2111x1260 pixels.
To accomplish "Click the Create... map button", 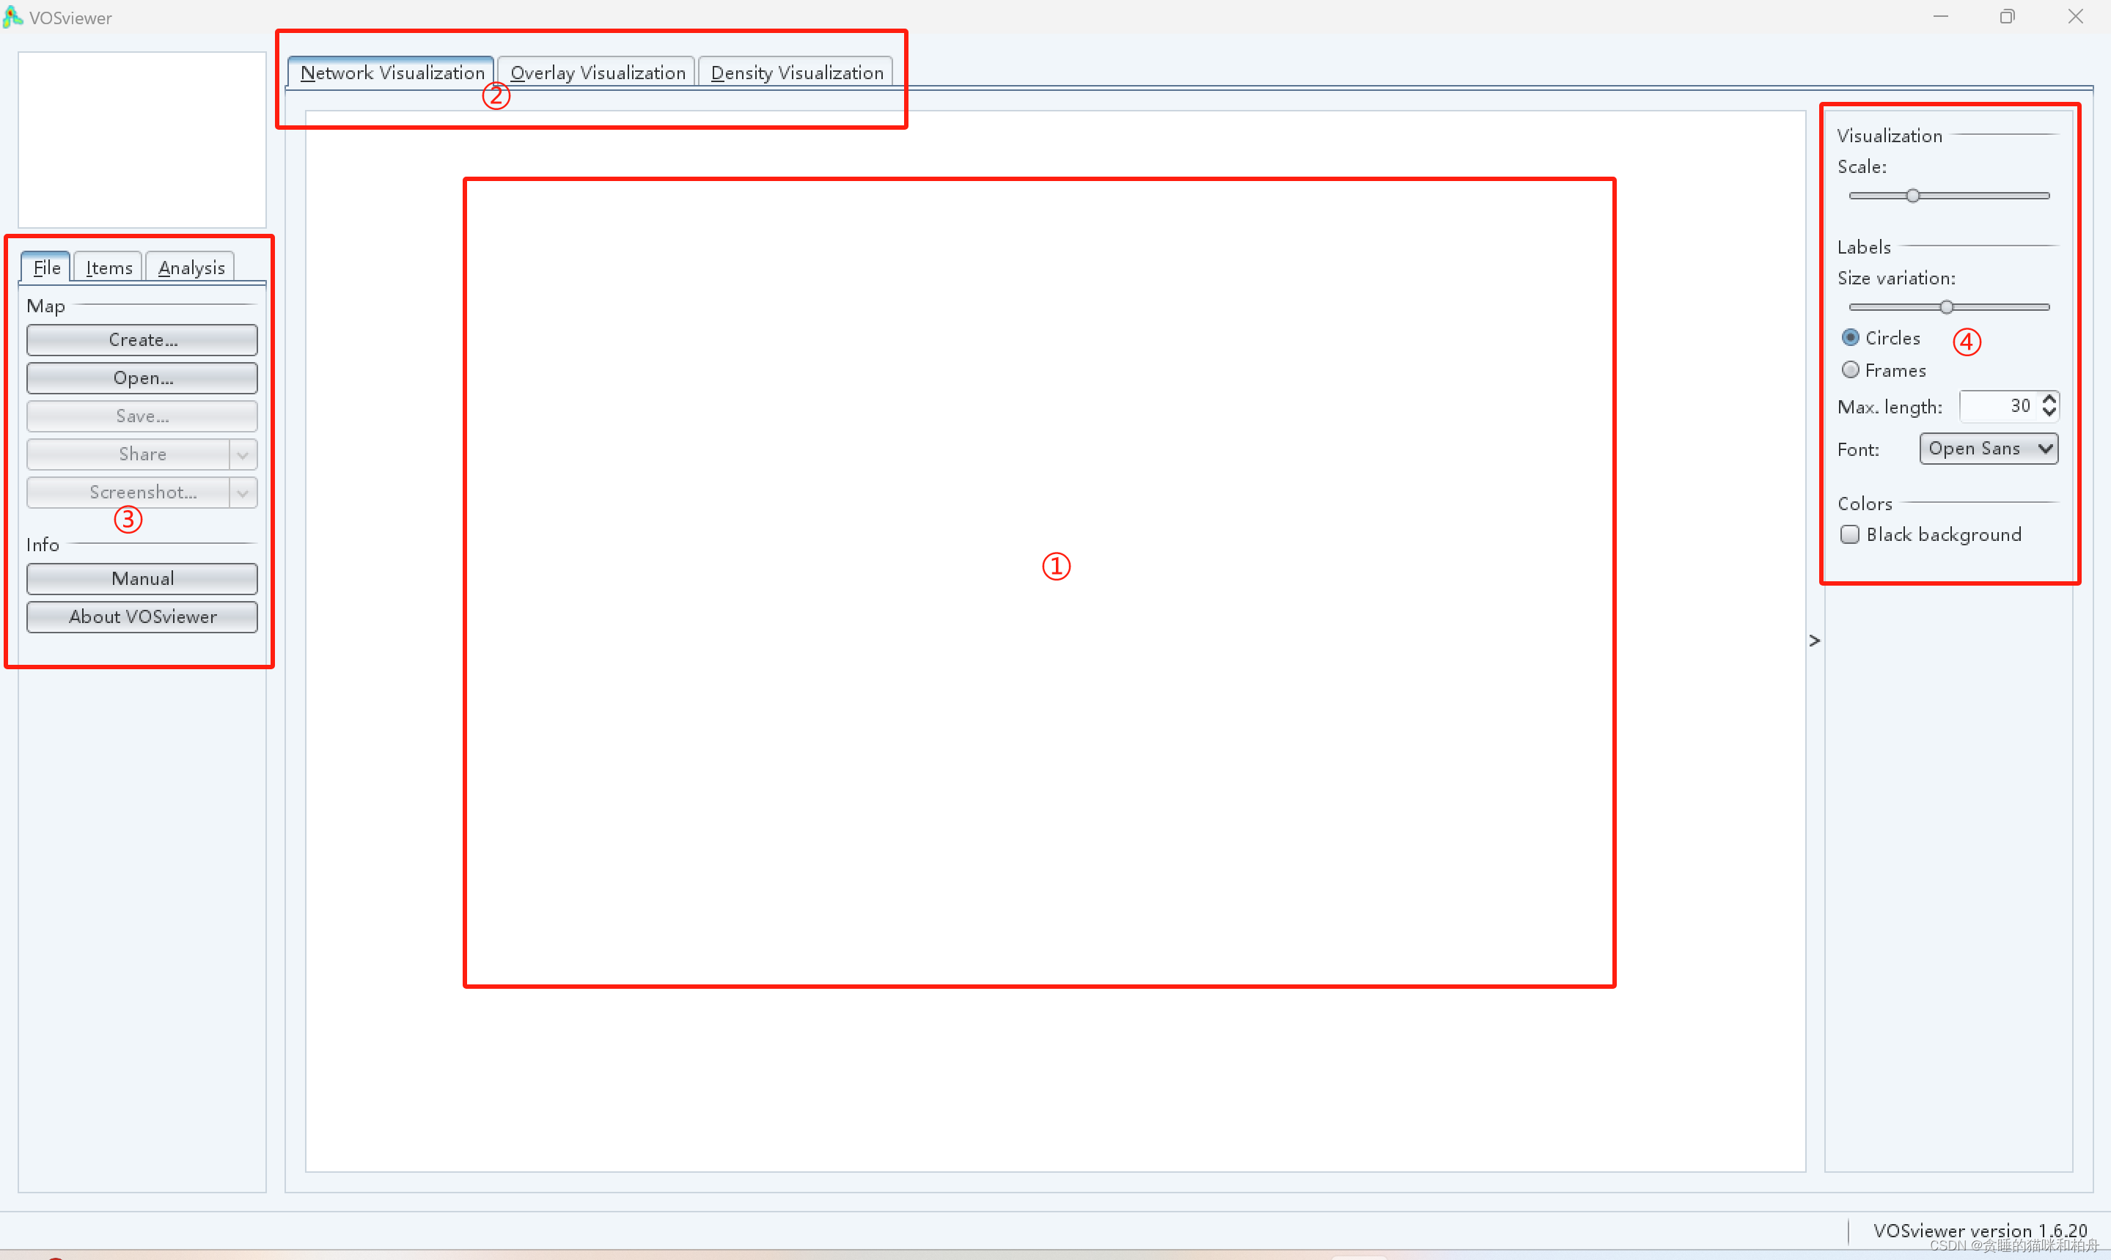I will (143, 339).
